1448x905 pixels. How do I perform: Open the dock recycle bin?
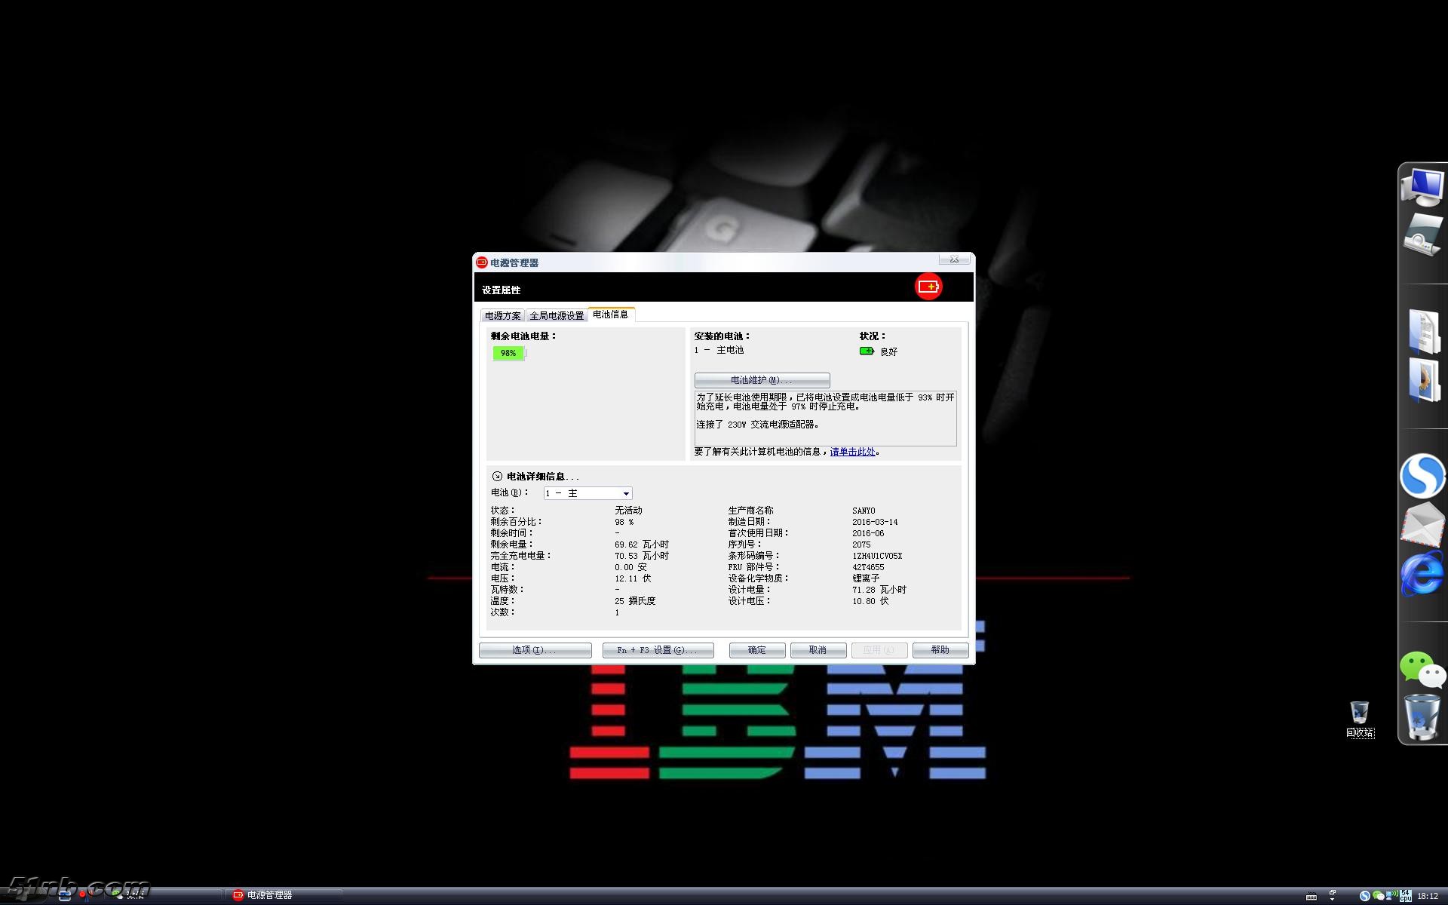click(1422, 718)
